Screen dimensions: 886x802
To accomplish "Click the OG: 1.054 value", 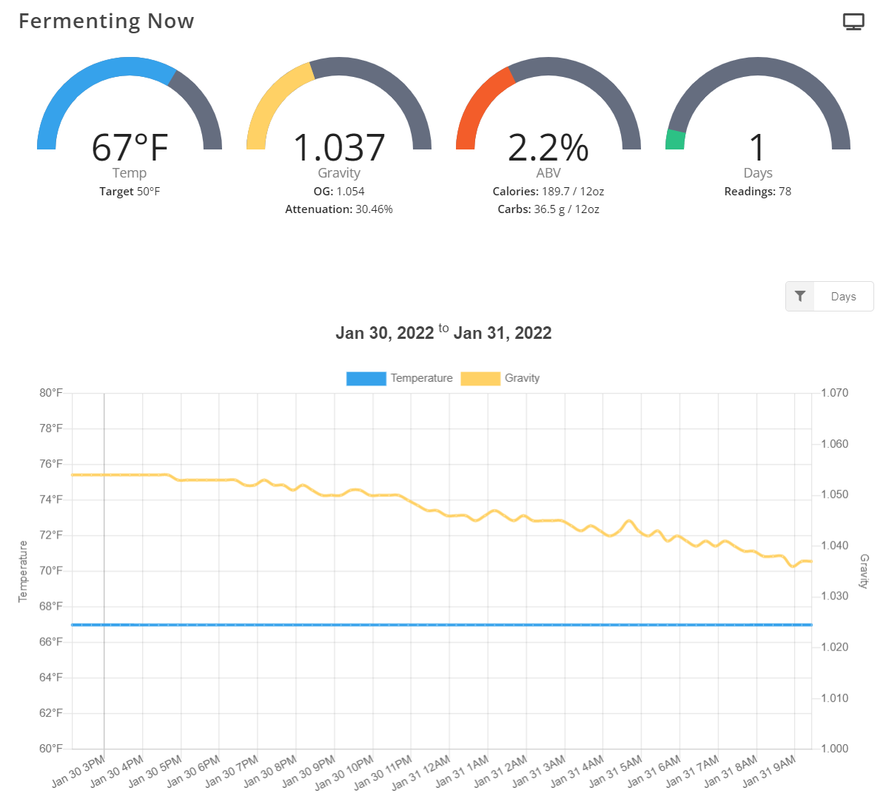I will pyautogui.click(x=339, y=192).
